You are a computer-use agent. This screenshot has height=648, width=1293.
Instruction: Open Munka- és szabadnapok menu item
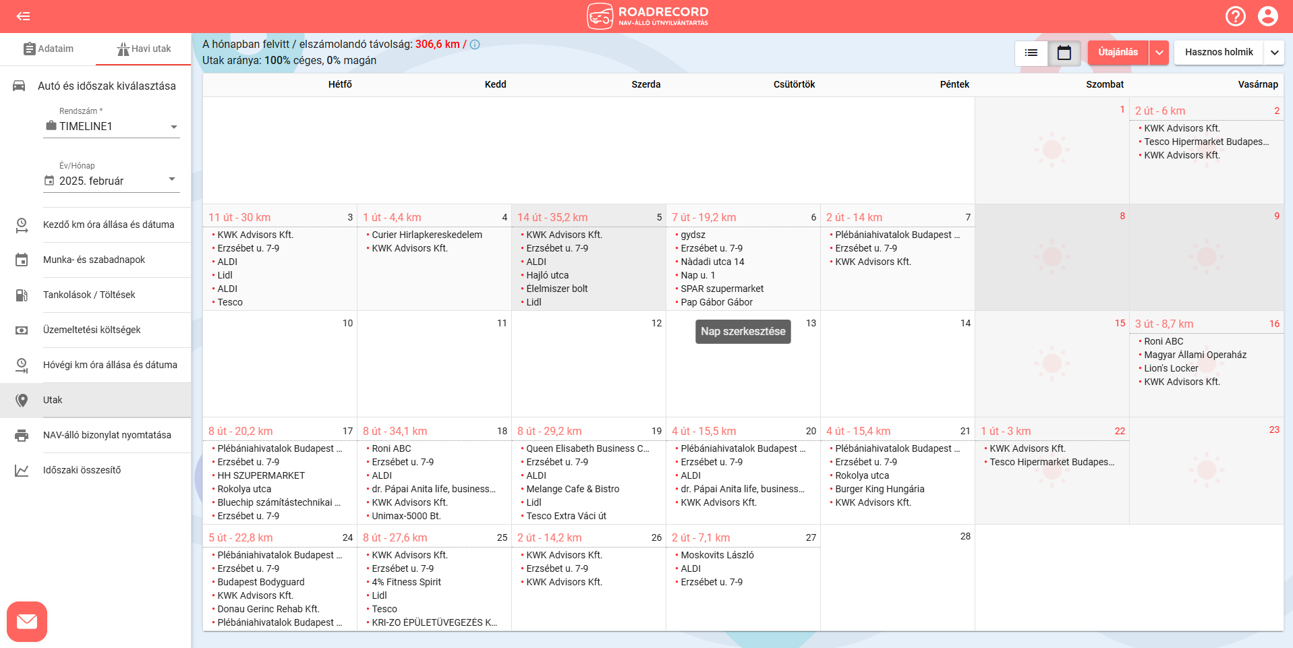[96, 260]
